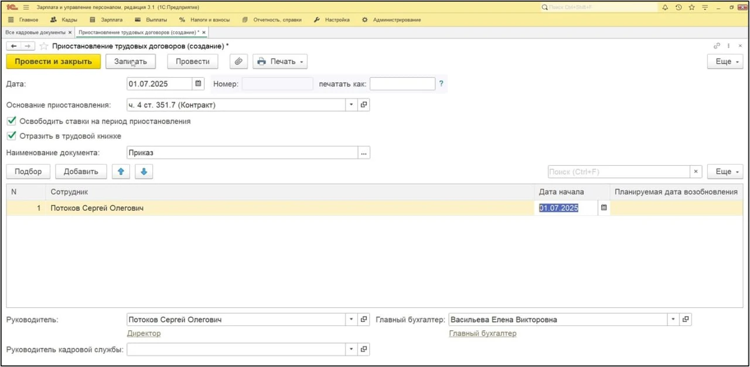Open the Главное section
The image size is (750, 367).
23,20
